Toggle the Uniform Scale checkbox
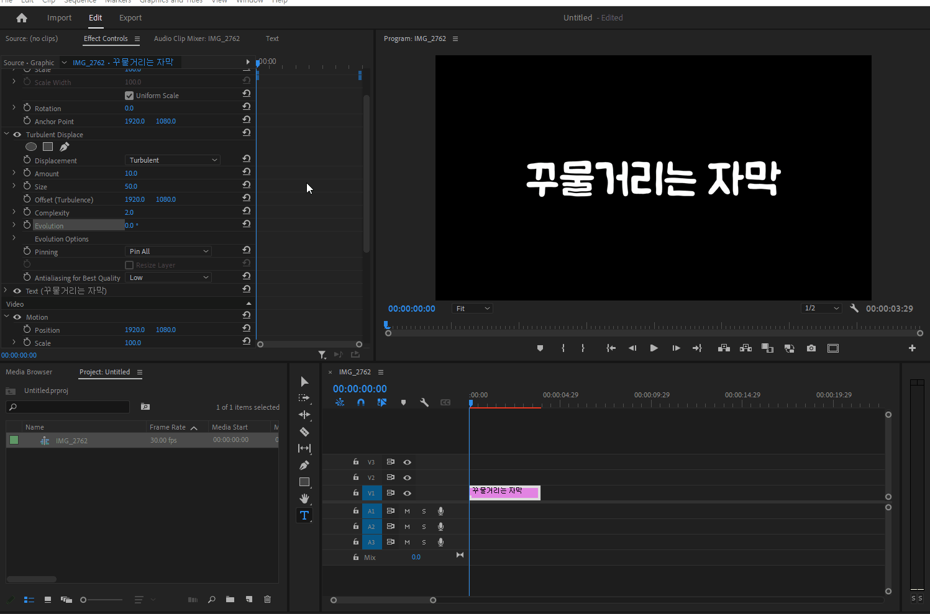The image size is (930, 614). 129,96
